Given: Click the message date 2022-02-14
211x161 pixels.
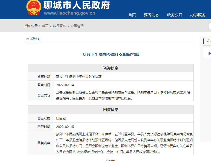Looking at the screenshot, I should click(65, 85).
